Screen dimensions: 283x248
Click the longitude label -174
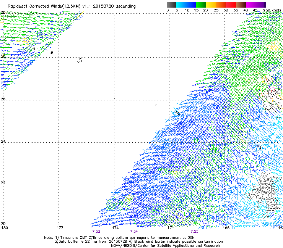[114, 228]
